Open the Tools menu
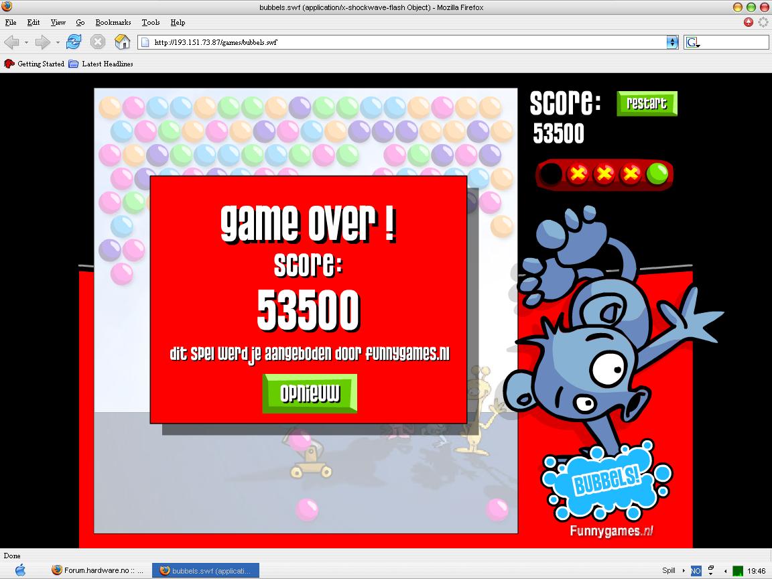 [x=151, y=22]
